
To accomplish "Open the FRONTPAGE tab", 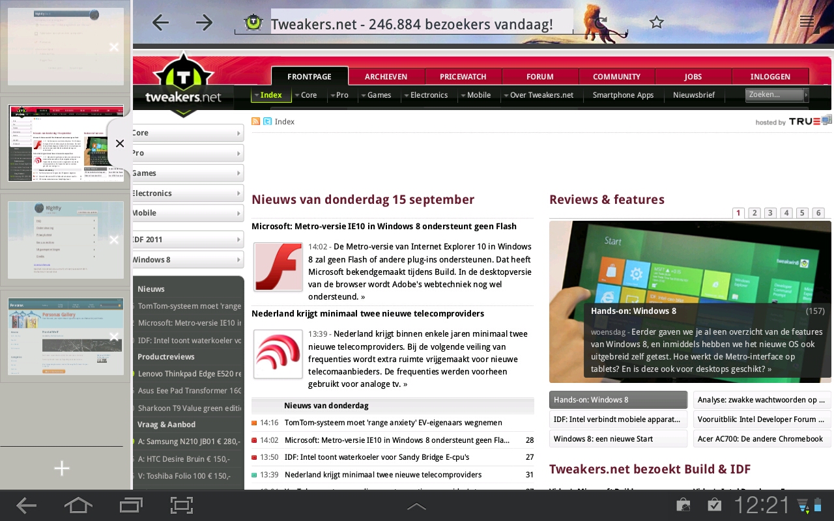I will [x=309, y=76].
